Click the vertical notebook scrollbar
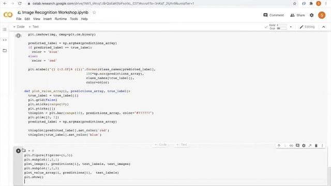The width and height of the screenshot is (331, 186). (329, 176)
